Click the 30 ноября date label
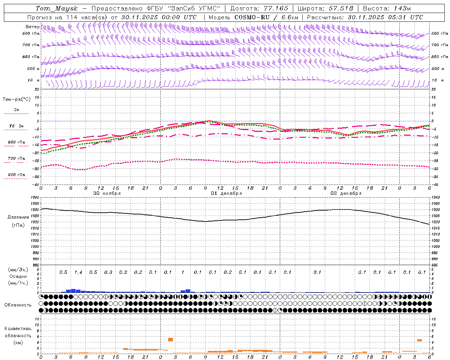450x360 pixels. pos(107,193)
